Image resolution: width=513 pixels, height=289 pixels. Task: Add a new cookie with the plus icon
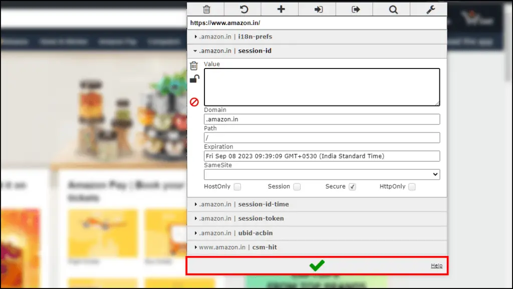tap(281, 9)
